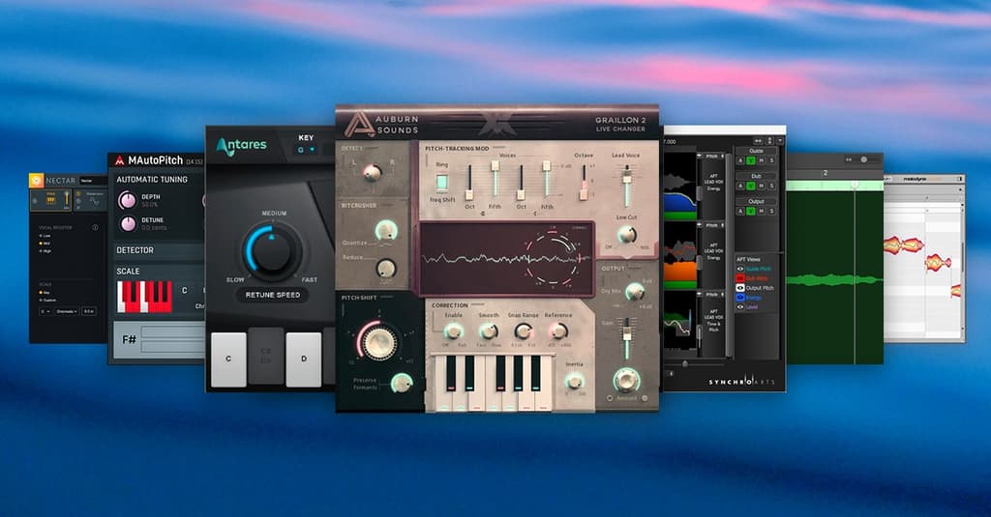Toggle Guide Pitch visibility eye in Synchro Arts
This screenshot has width=991, height=517.
740,269
